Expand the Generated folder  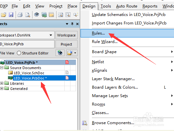2,88
